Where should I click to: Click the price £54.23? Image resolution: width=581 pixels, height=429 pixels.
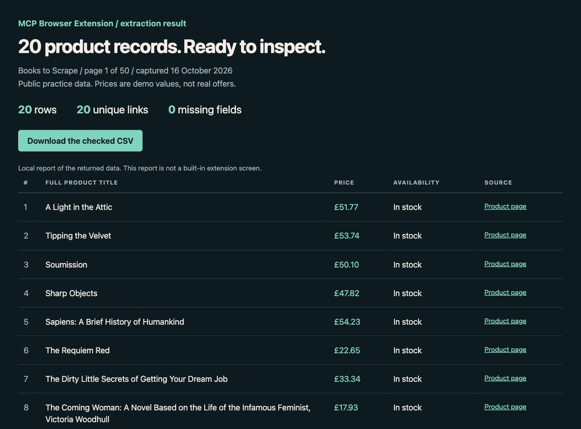click(347, 322)
